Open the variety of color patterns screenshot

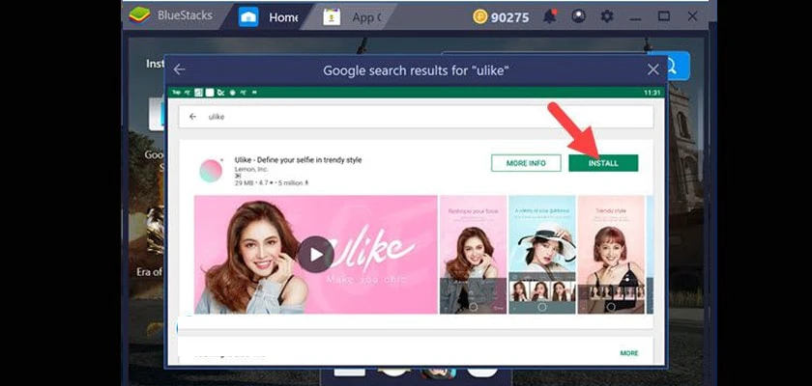coord(541,254)
